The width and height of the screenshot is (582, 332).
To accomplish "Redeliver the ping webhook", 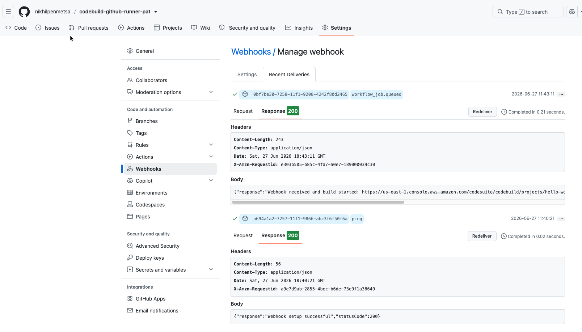I will 482,236.
